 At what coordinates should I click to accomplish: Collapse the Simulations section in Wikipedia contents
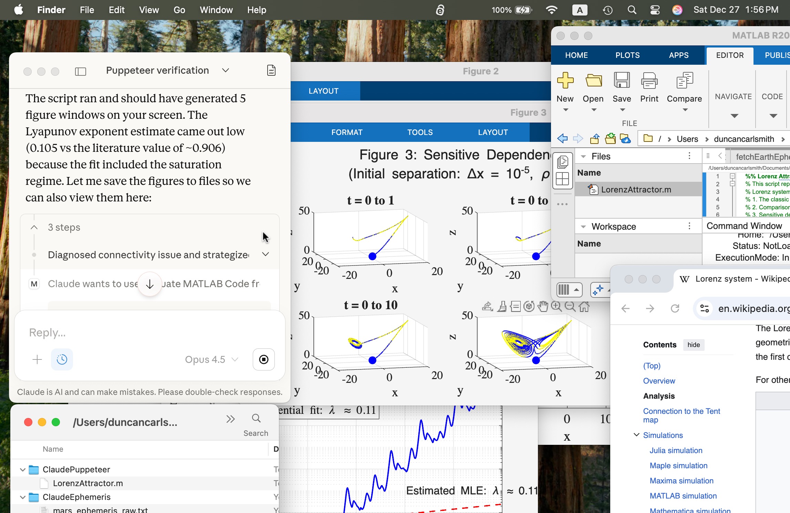click(x=636, y=435)
